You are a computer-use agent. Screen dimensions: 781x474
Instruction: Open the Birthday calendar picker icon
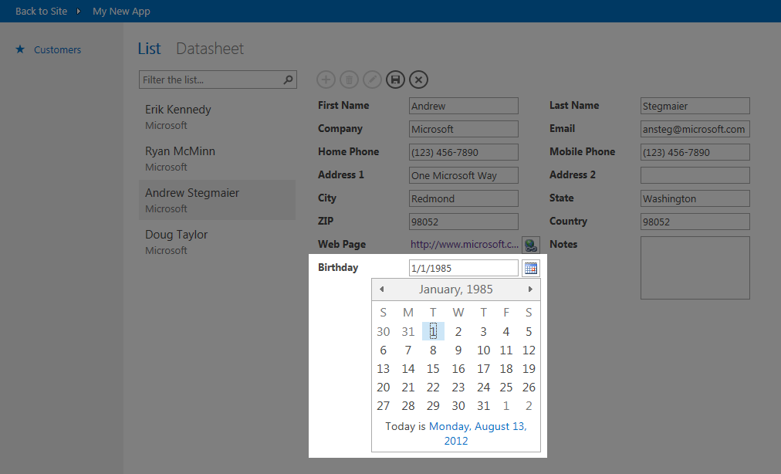[x=530, y=268]
